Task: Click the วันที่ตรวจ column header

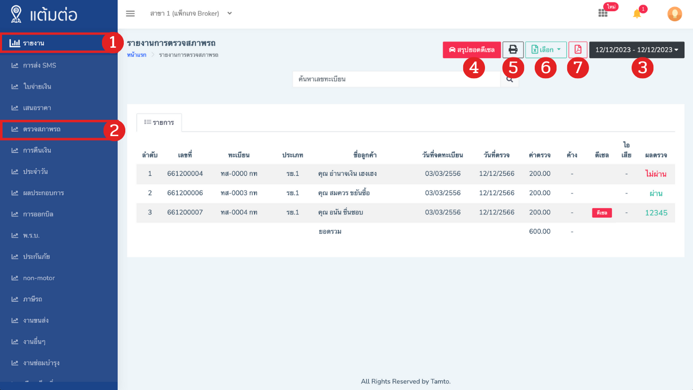Action: click(x=497, y=155)
